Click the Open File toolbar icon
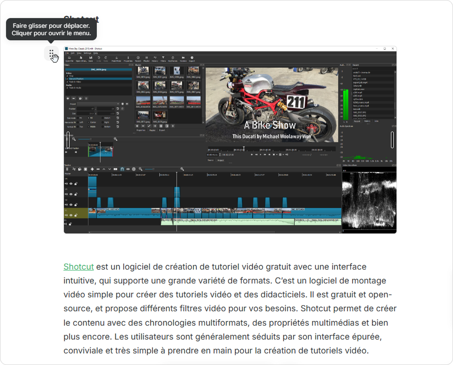The image size is (453, 365). point(69,58)
